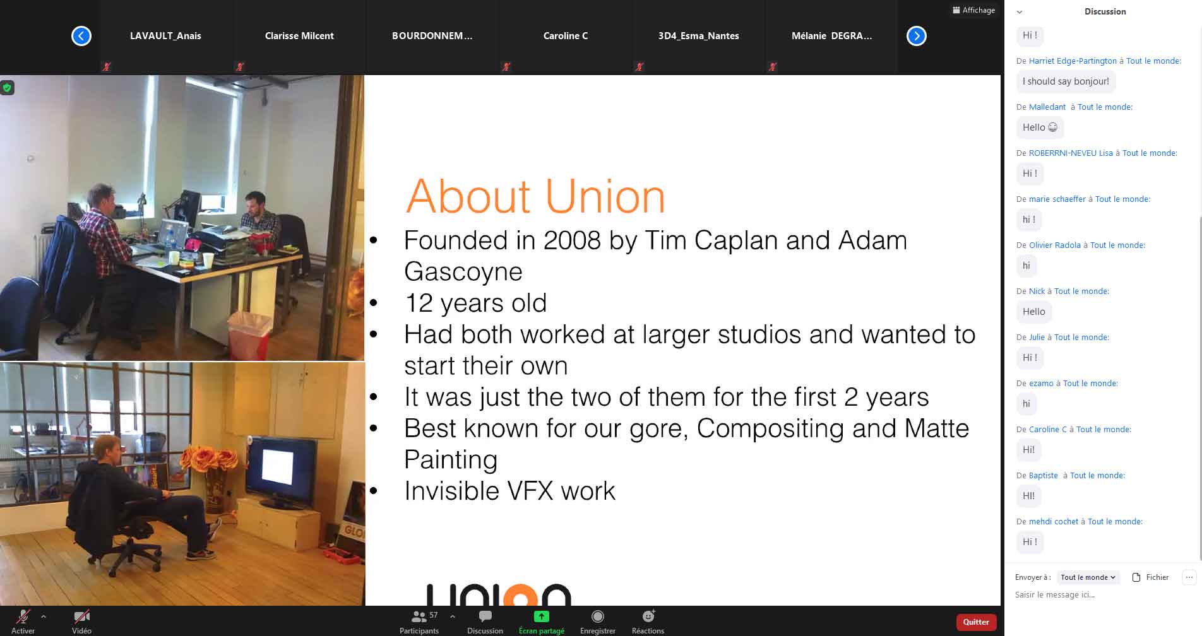Screen dimensions: 1202x636
Task: Click sender name Malledant in chat
Action: click(x=1047, y=107)
